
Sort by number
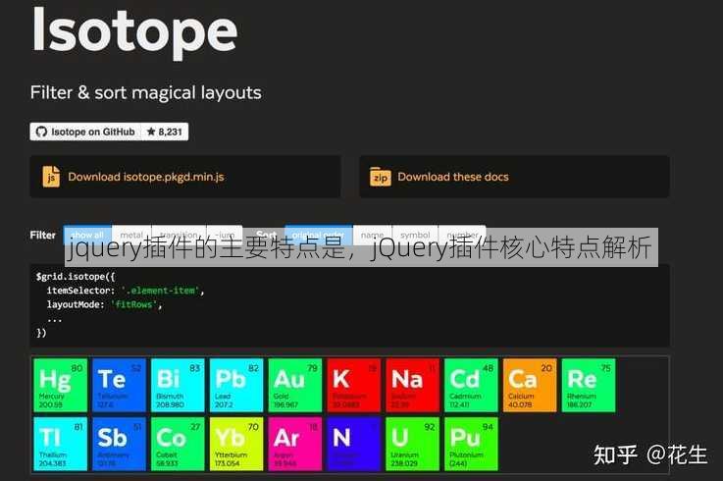coord(462,235)
